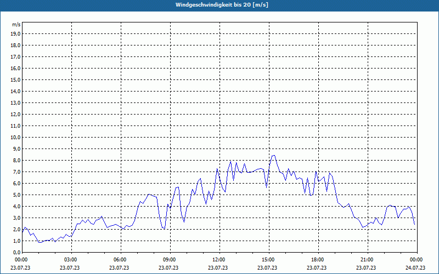The width and height of the screenshot is (439, 274).
Task: Choose the 21:00 time axis label
Action: (x=366, y=260)
